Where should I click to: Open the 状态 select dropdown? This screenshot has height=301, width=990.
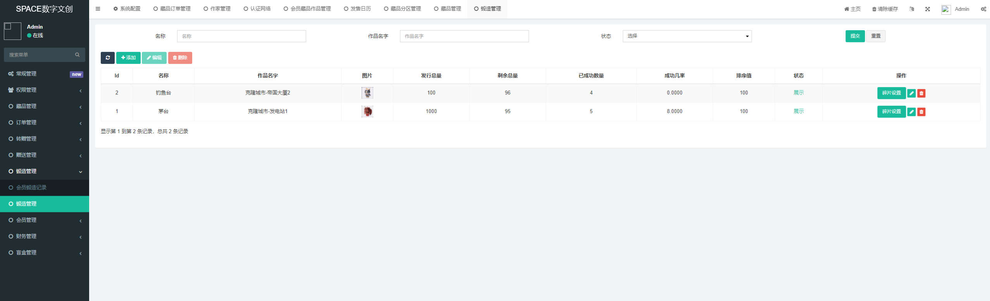pos(687,36)
